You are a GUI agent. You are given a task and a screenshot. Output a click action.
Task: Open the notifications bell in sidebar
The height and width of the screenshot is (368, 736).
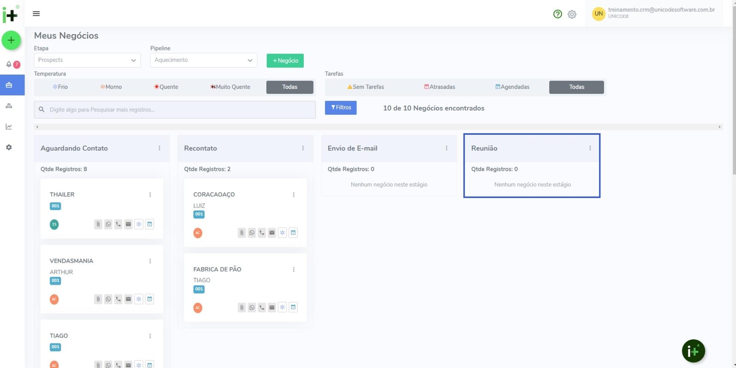pyautogui.click(x=9, y=64)
